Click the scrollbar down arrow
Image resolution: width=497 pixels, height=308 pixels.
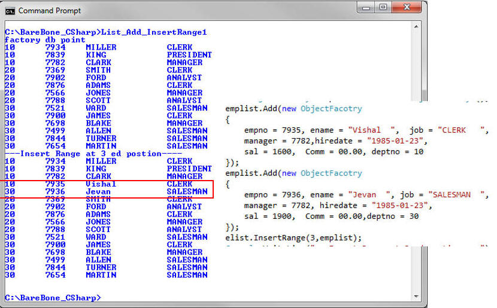click(417, 296)
